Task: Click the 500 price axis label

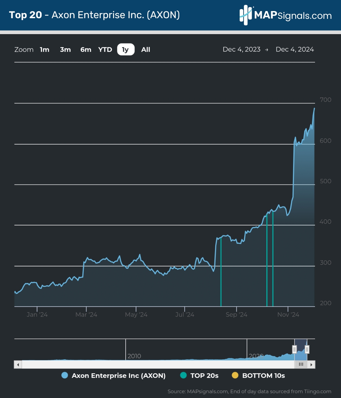Action: tap(325, 181)
